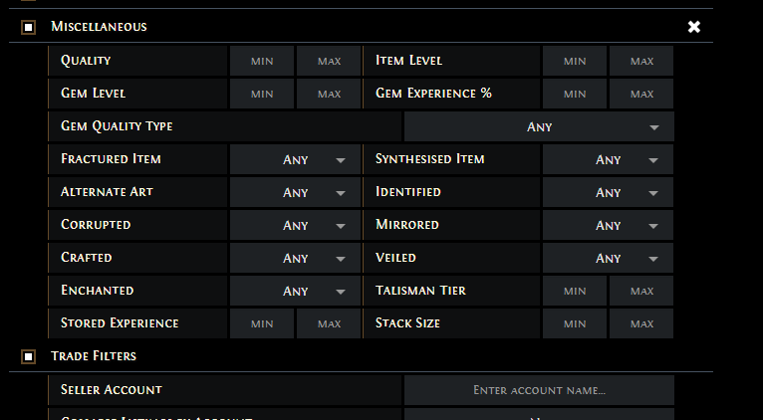Open the Fractured Item dropdown
The width and height of the screenshot is (763, 420).
(x=295, y=159)
